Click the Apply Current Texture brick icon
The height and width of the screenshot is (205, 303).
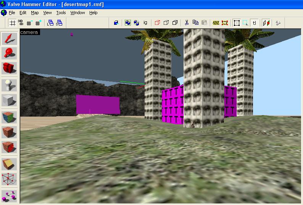(x=9, y=132)
